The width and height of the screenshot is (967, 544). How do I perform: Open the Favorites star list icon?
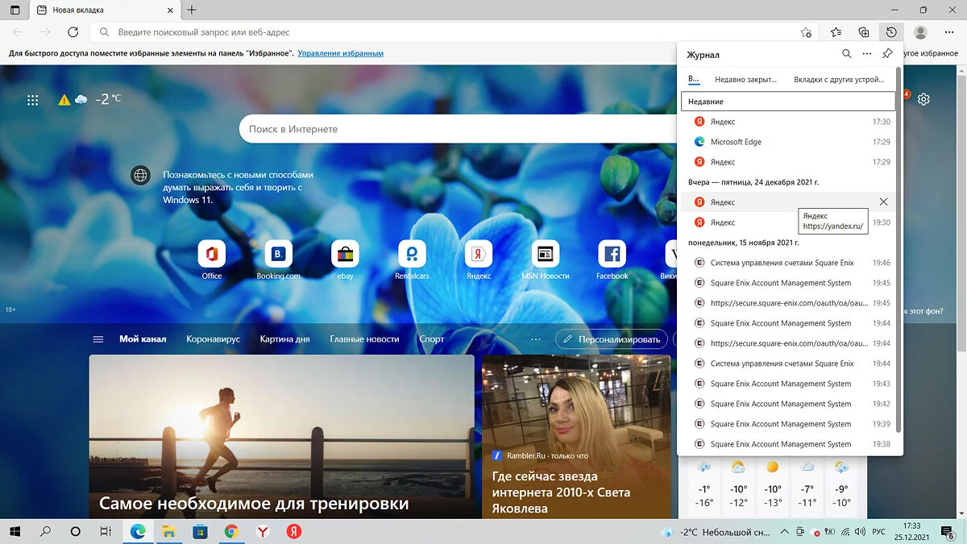pos(836,32)
